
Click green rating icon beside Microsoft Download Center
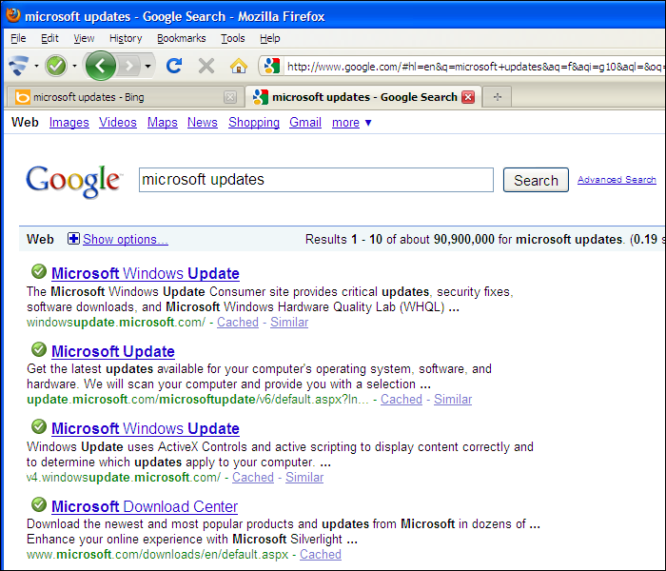39,504
